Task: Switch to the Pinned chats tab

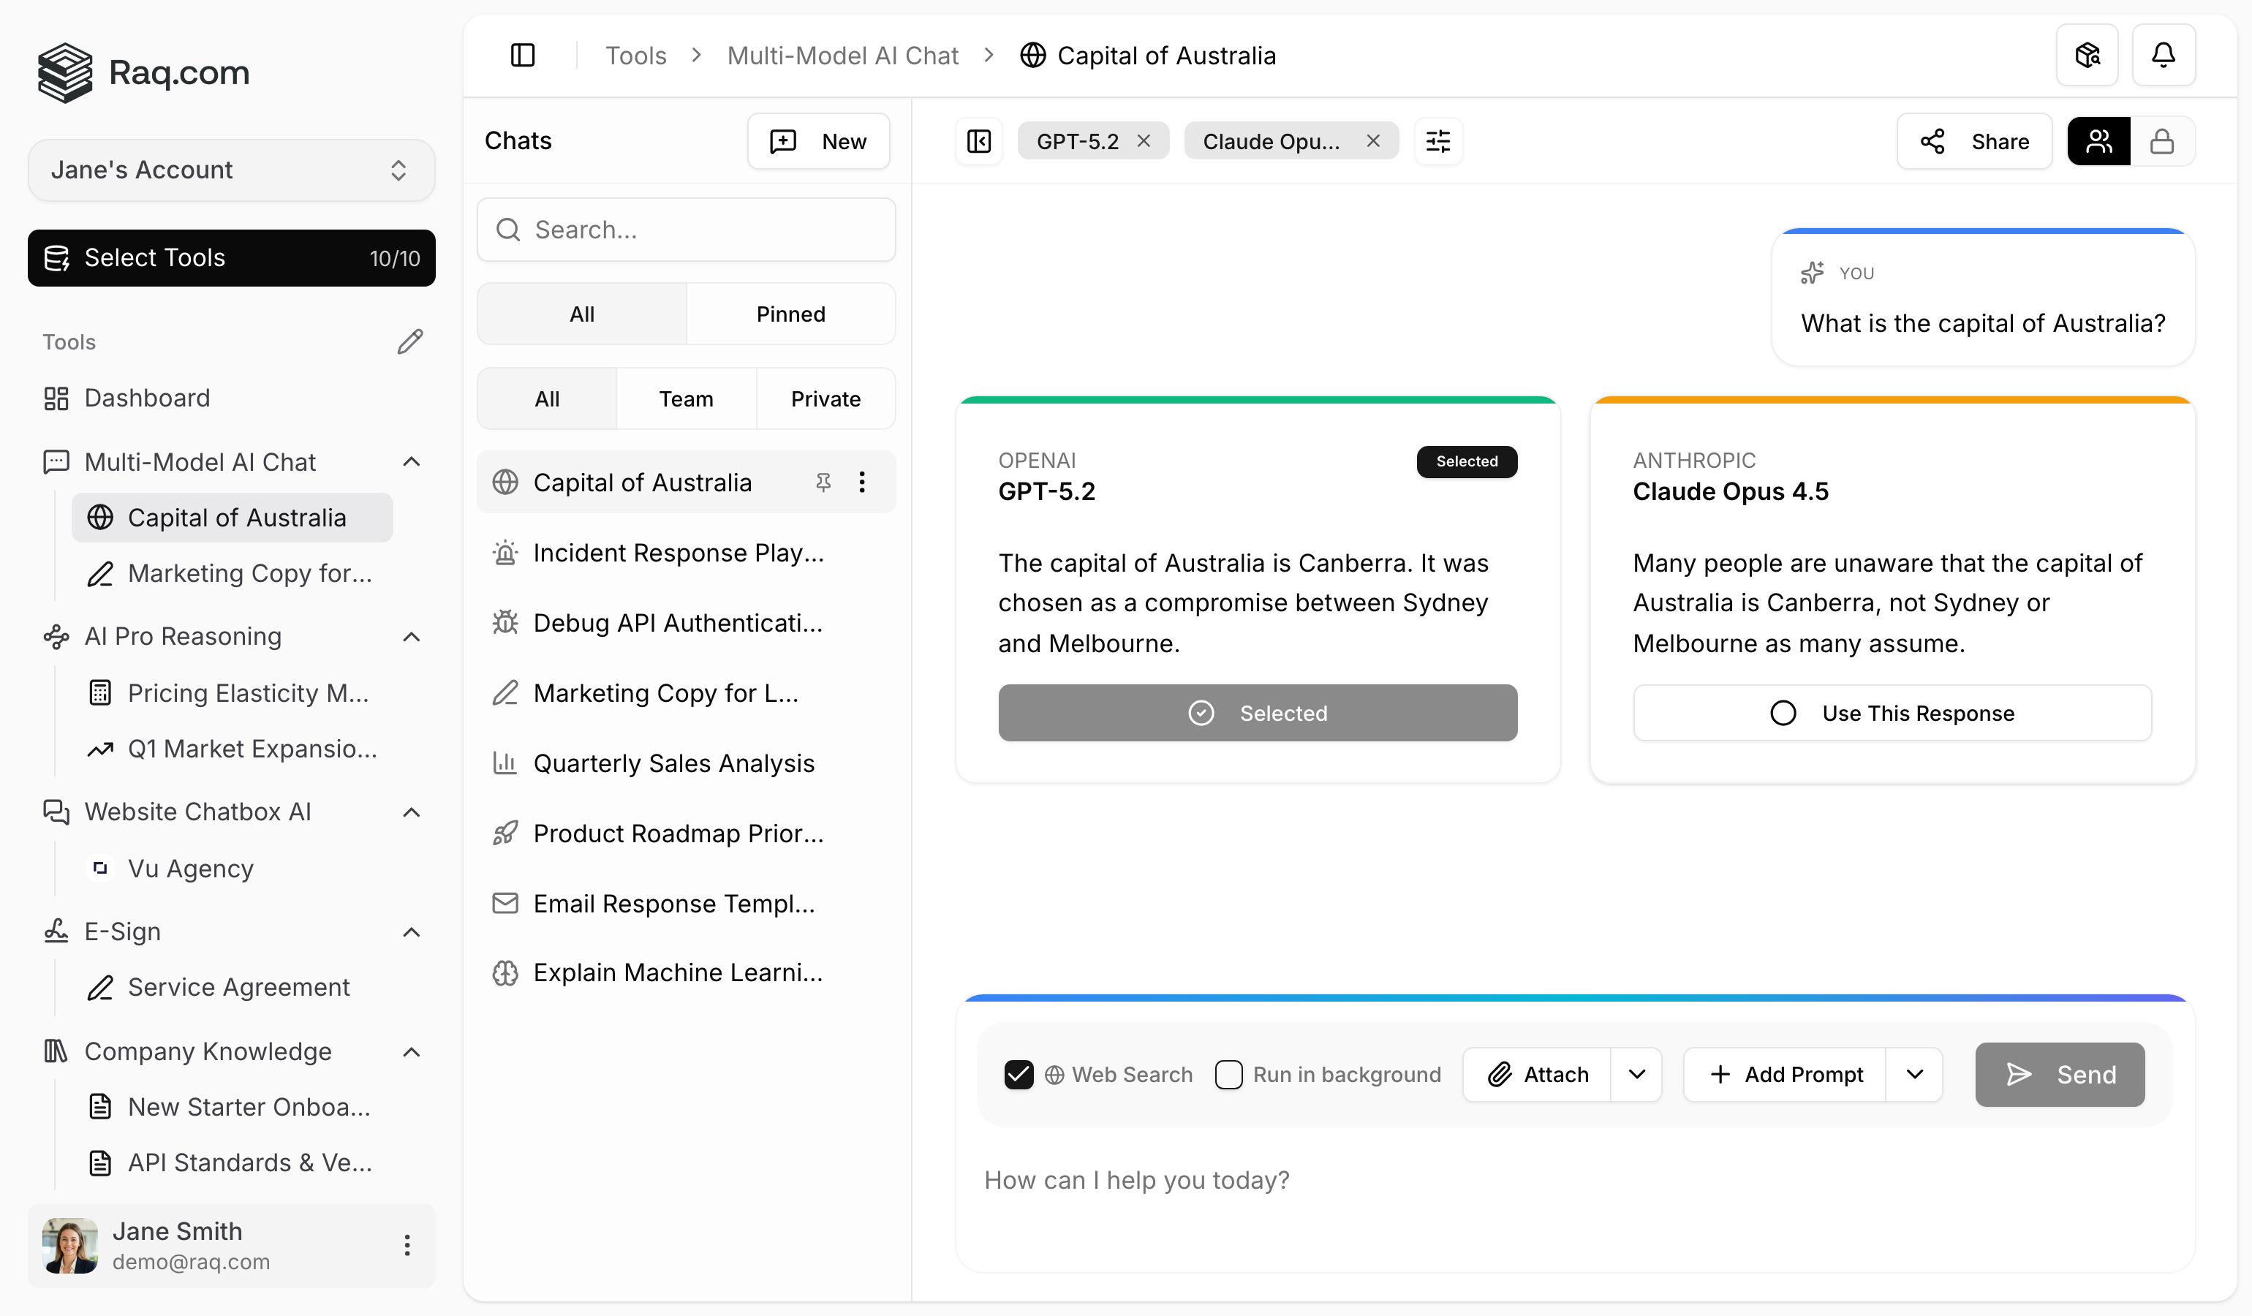Action: pyautogui.click(x=790, y=314)
